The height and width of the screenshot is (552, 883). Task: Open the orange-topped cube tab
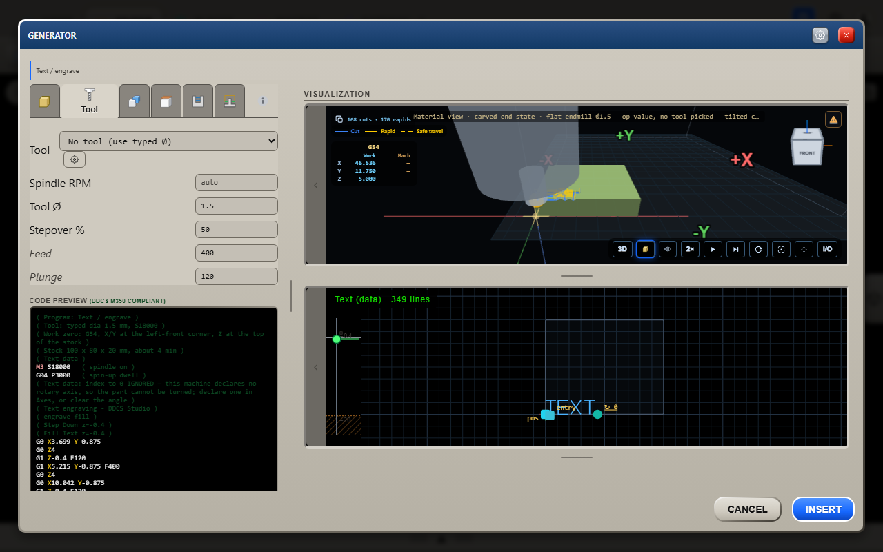point(166,101)
